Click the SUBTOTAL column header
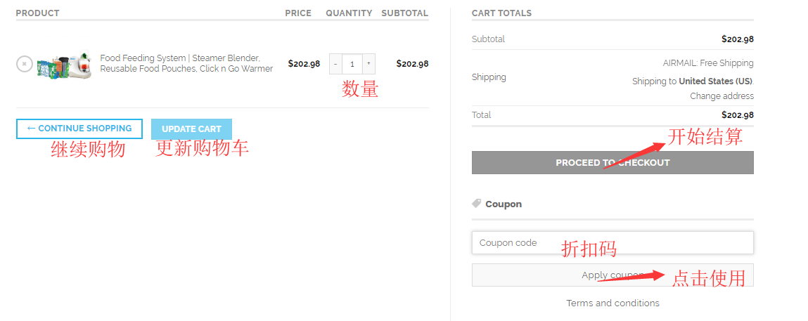Viewport: 808px width, 321px height. [404, 13]
